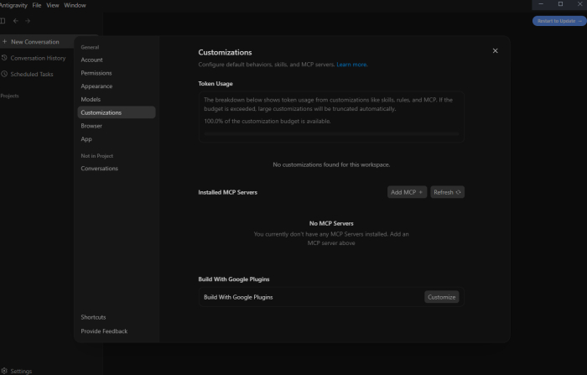Click the Conversation History clock icon

(4, 58)
